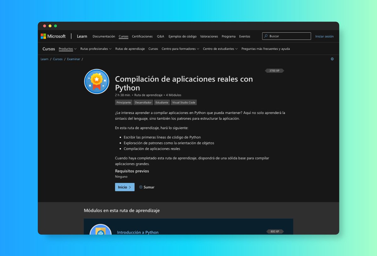Open Certificaciones in top navigation

(x=142, y=36)
